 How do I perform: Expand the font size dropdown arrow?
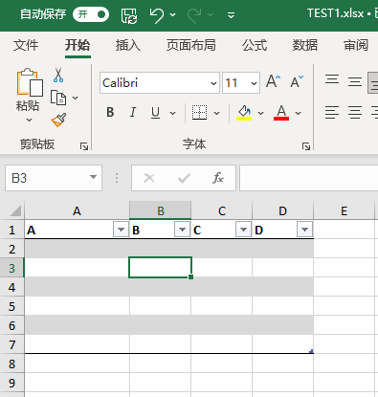(x=254, y=83)
